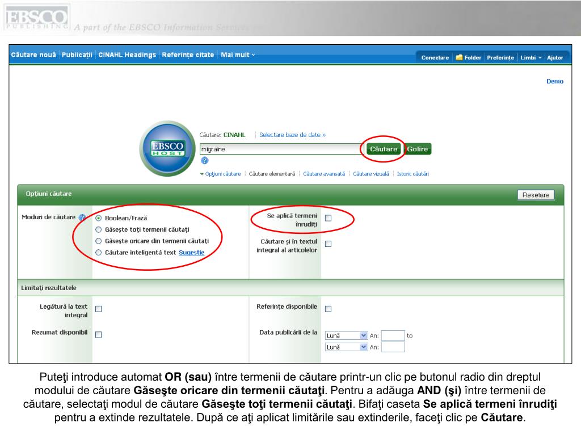Check Legătură la text integral box
Image resolution: width=581 pixels, height=435 pixels.
click(x=99, y=309)
